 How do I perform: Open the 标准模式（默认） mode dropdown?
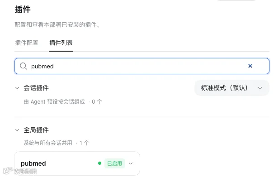231,88
